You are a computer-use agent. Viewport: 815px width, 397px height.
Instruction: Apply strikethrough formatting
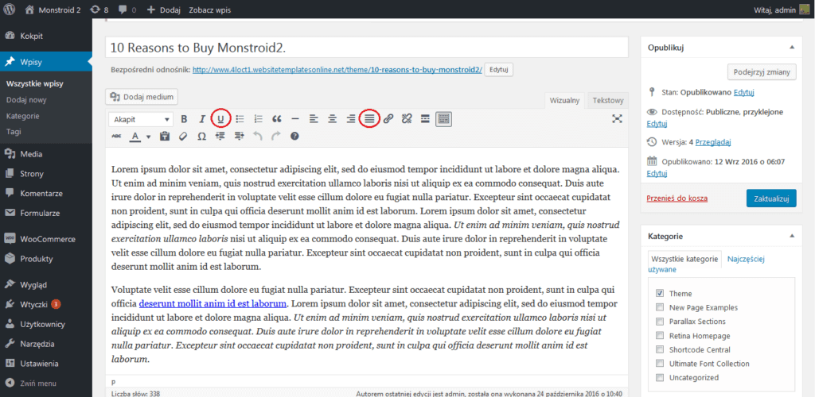(x=116, y=137)
